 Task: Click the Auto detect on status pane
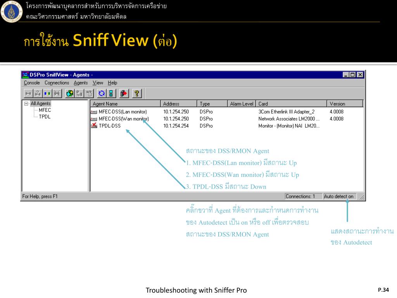340,196
